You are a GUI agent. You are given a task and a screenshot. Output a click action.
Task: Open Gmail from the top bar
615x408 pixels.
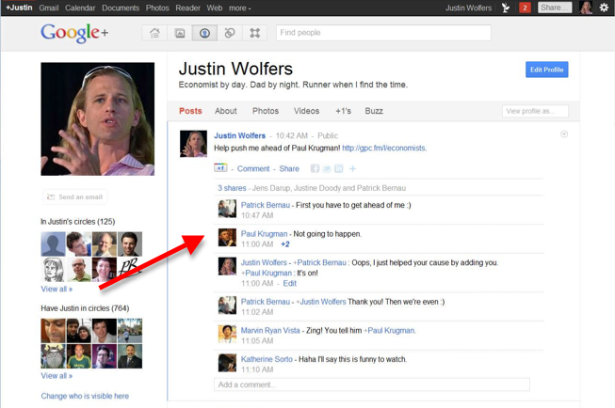click(49, 8)
